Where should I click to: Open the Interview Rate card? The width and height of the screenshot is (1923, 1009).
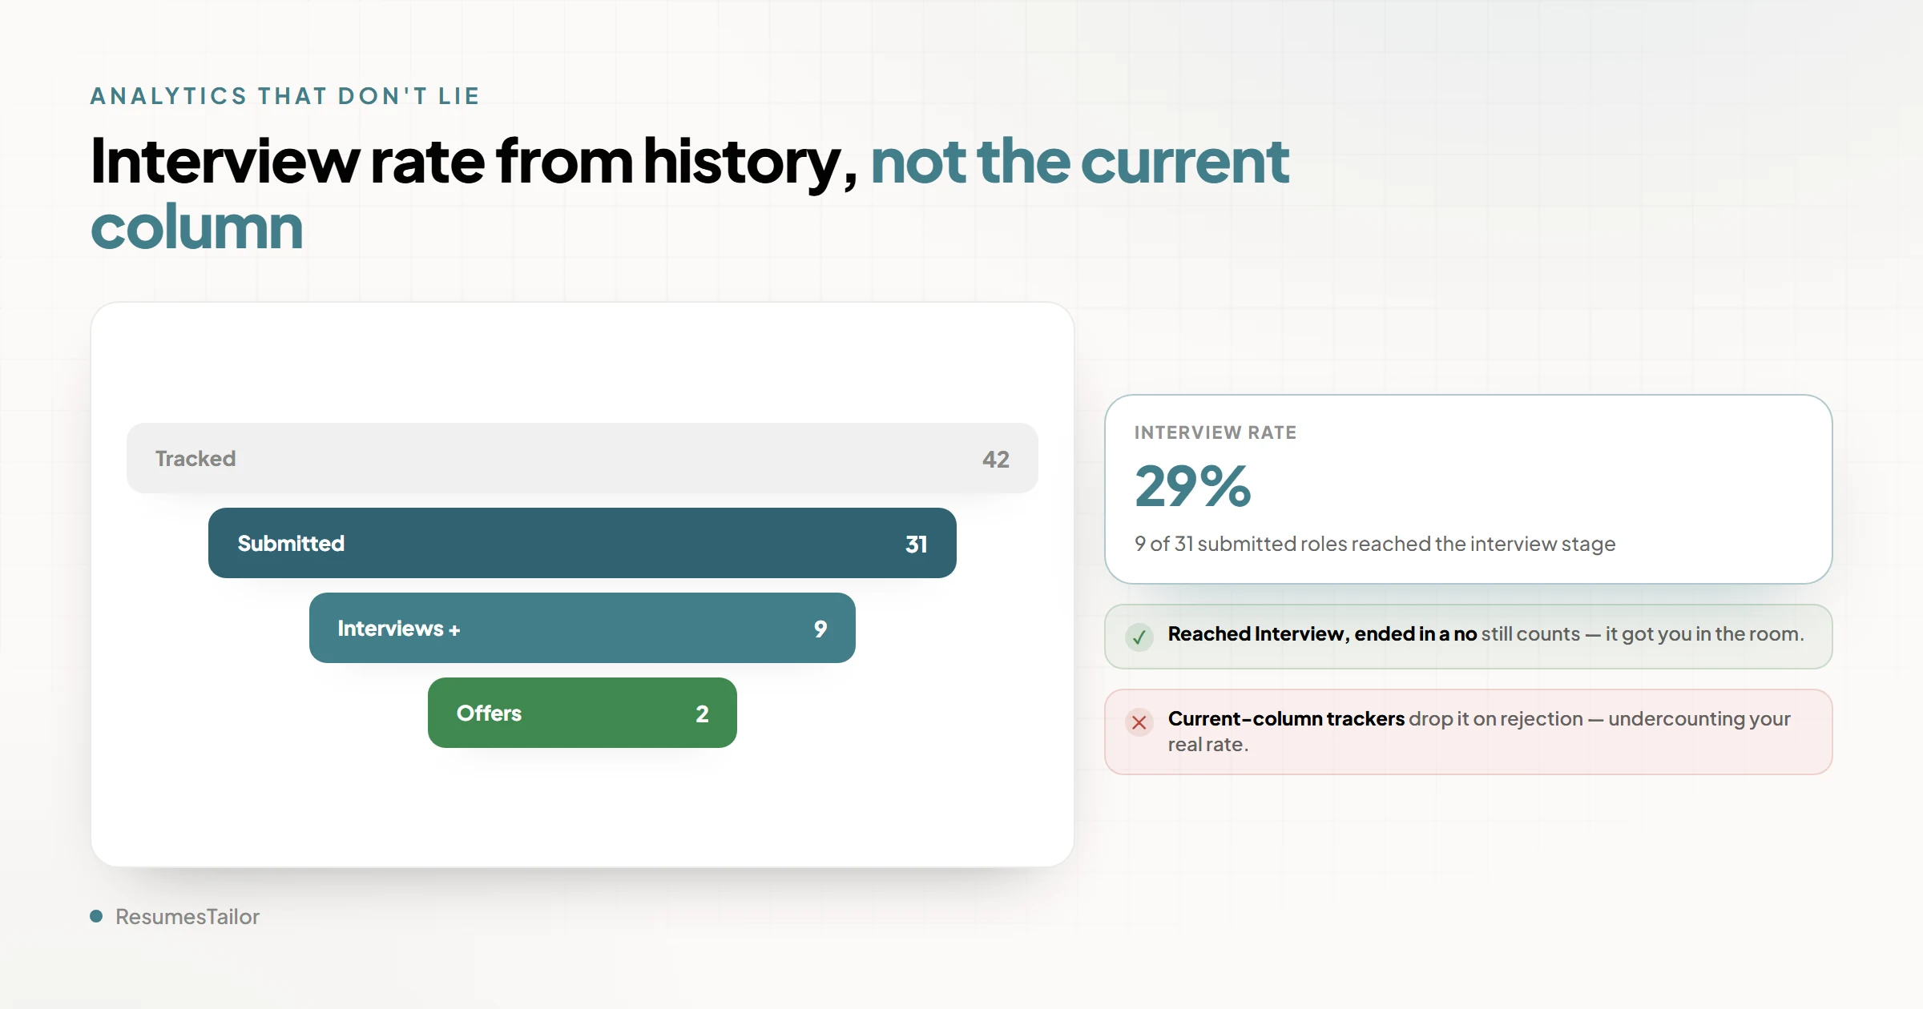click(1469, 489)
